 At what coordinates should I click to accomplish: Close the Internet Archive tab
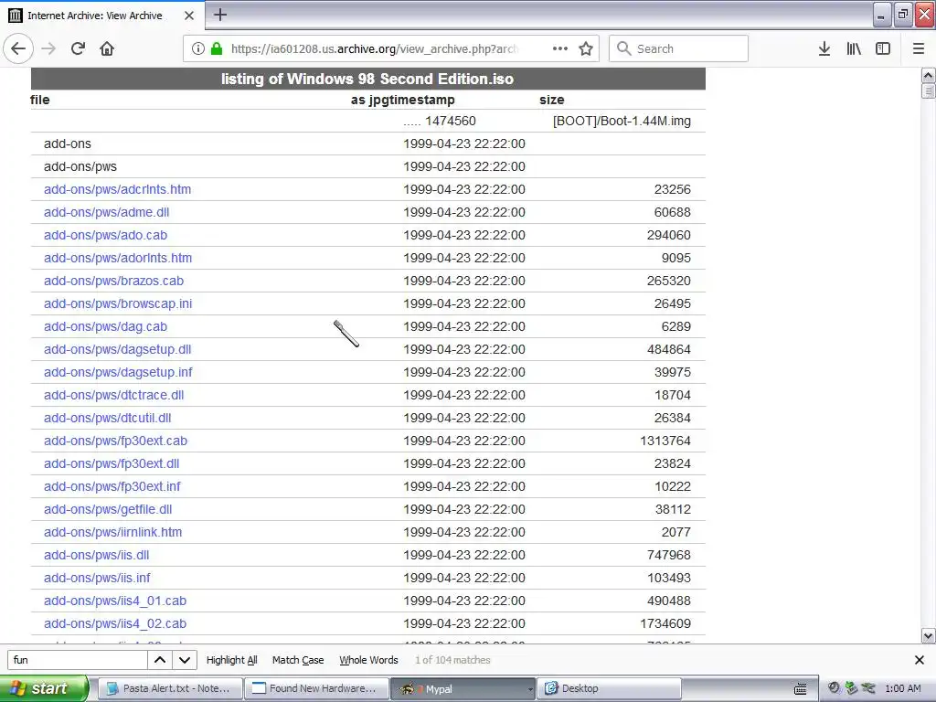(189, 16)
